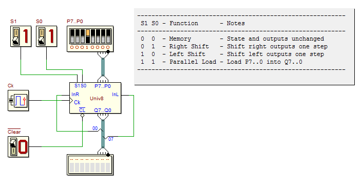Image resolution: width=362 pixels, height=185 pixels.
Task: Click the 'Parallel Load' function text
Action: pos(193,62)
